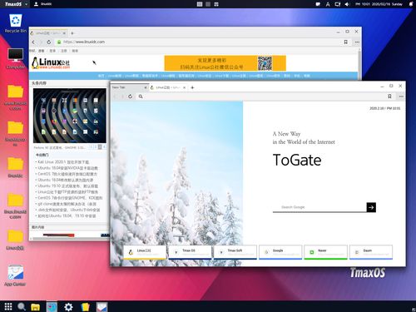Go back in the Linux公社 browser window
Image resolution: width=416 pixels, height=312 pixels.
point(33,42)
